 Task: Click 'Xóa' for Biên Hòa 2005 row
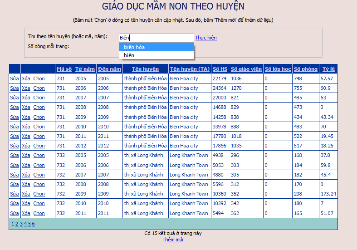(x=26, y=78)
